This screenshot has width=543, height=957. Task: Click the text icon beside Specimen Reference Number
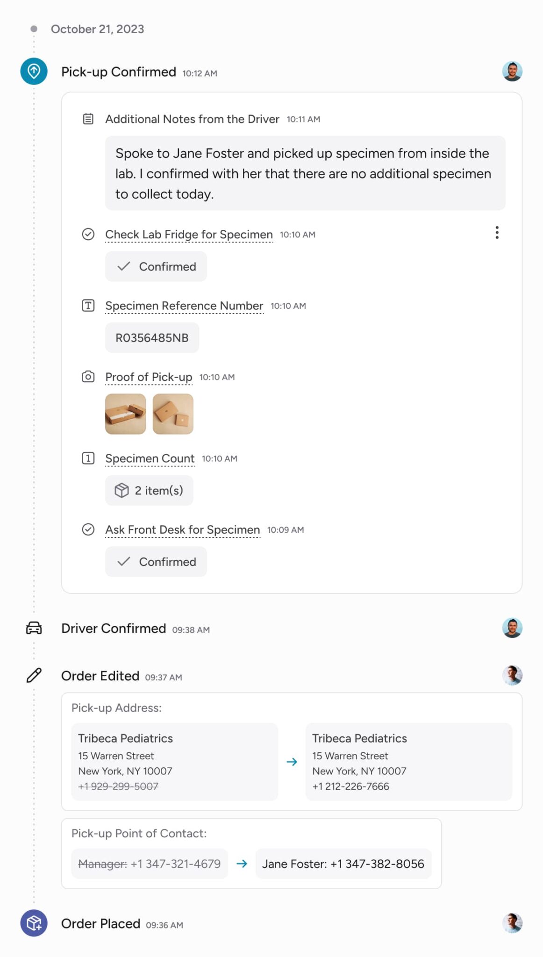(88, 306)
